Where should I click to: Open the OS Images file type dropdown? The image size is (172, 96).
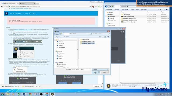click(x=100, y=70)
